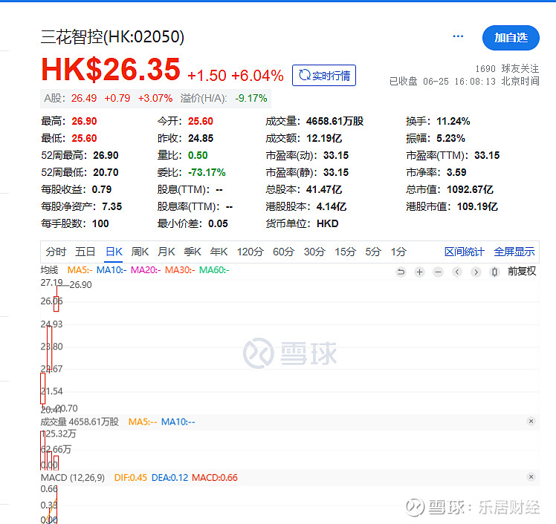Click the candlestick style icon

coord(494,272)
